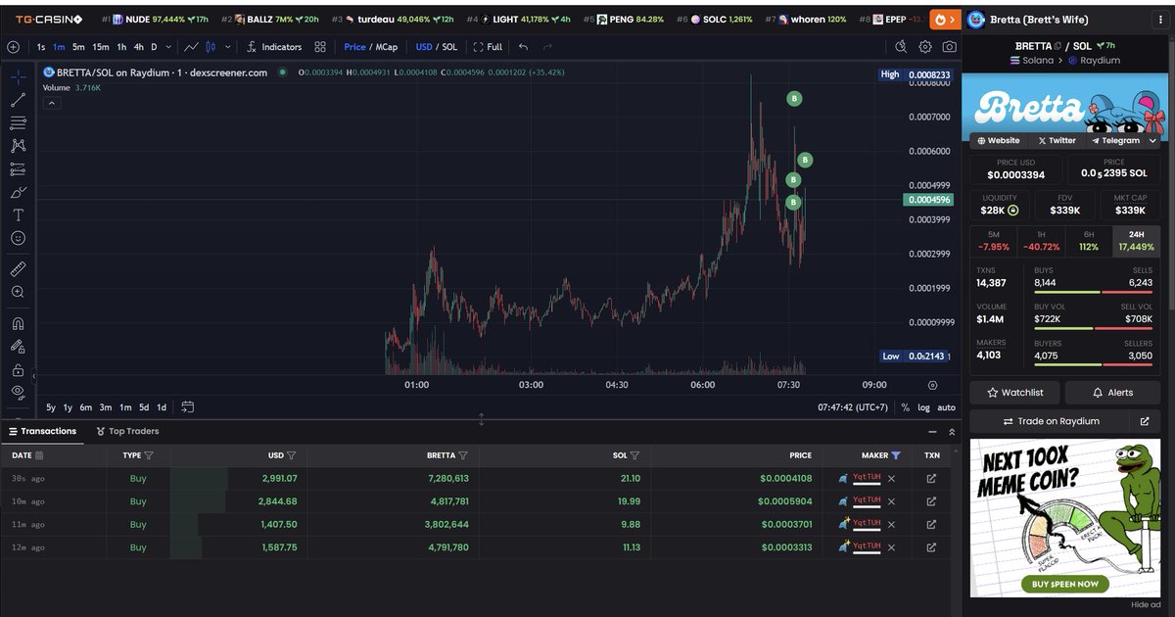Open the quick search hexagon icon

(x=902, y=47)
